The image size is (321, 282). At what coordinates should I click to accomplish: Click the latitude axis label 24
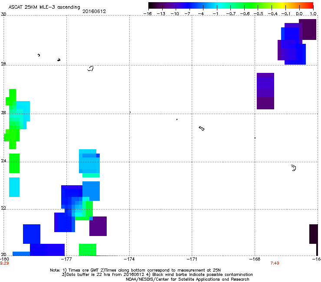pyautogui.click(x=3, y=161)
